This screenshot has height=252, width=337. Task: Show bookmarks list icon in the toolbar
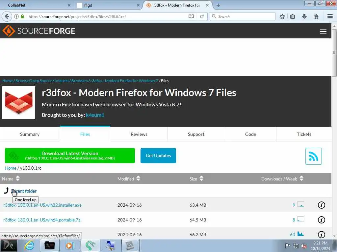293,16
